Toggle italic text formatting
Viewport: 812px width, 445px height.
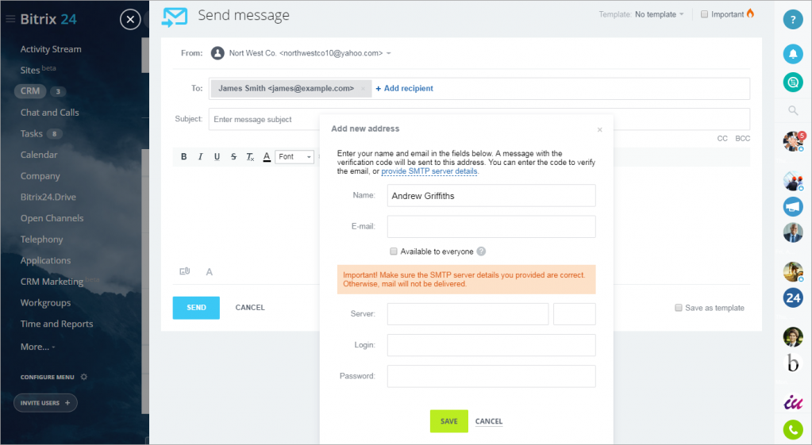point(200,156)
